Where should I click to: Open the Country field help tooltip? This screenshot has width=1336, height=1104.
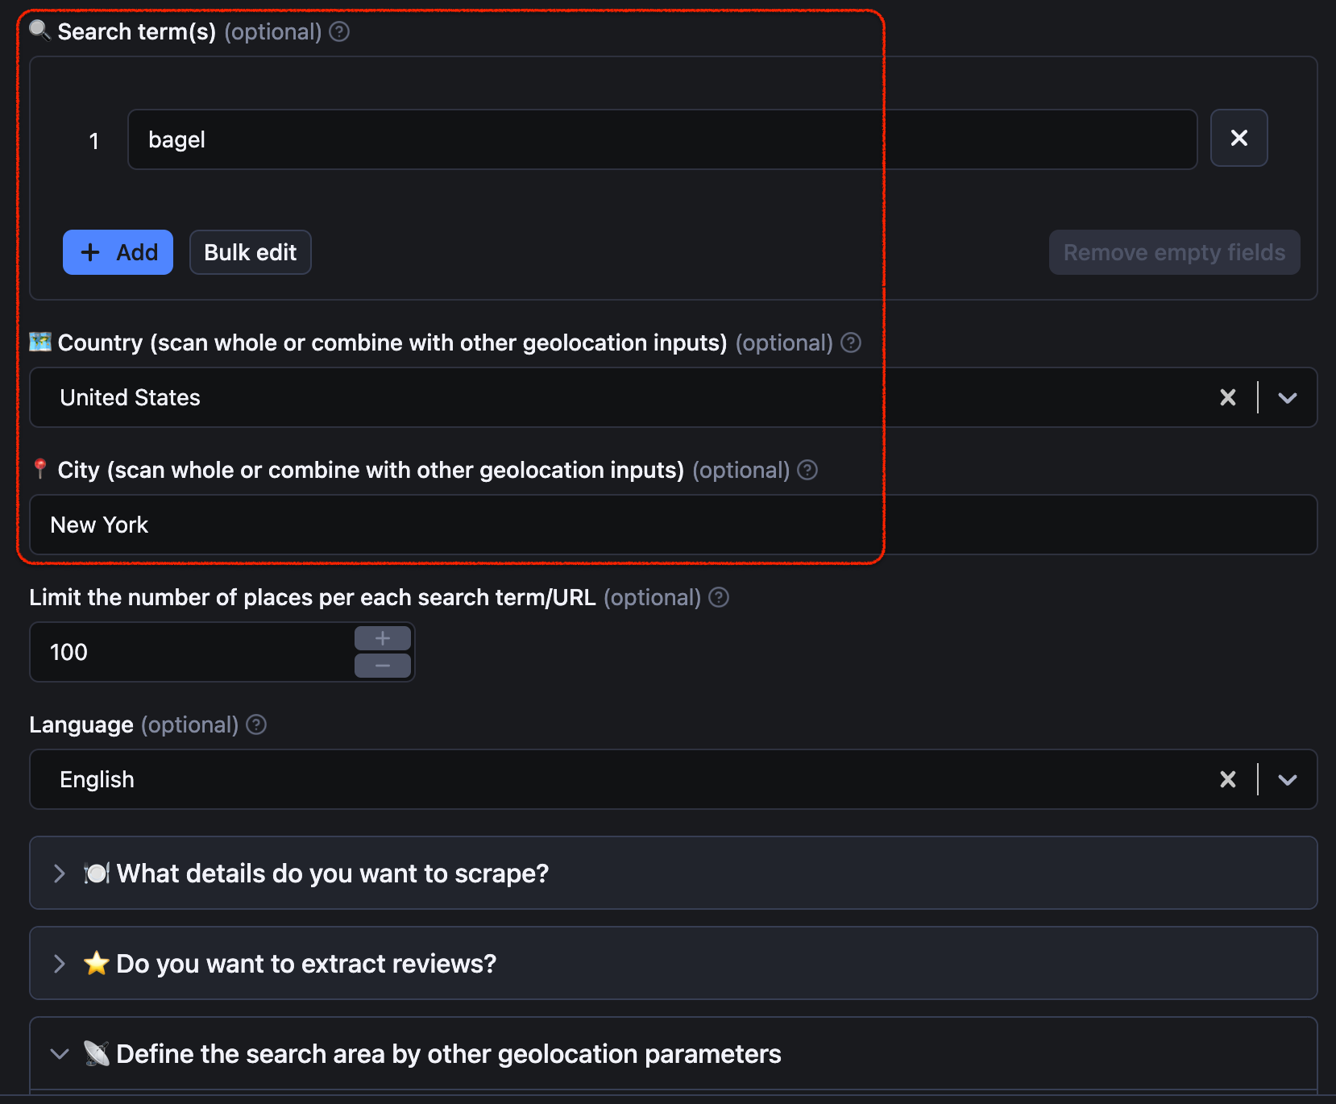coord(851,342)
